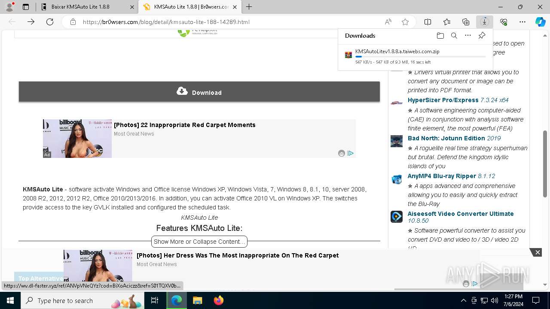Click the AnyMP4 Blu-ray Ripper icon
This screenshot has width=550, height=309.
click(397, 179)
